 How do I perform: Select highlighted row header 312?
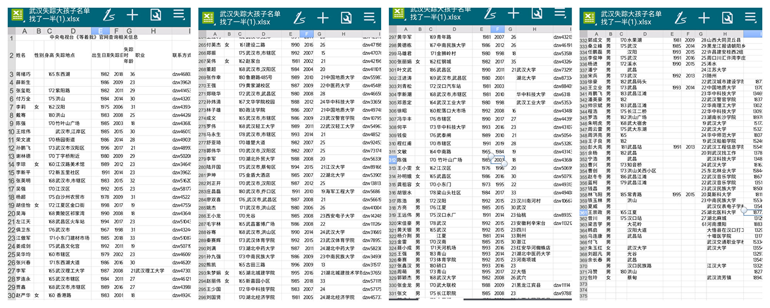pyautogui.click(x=392, y=160)
